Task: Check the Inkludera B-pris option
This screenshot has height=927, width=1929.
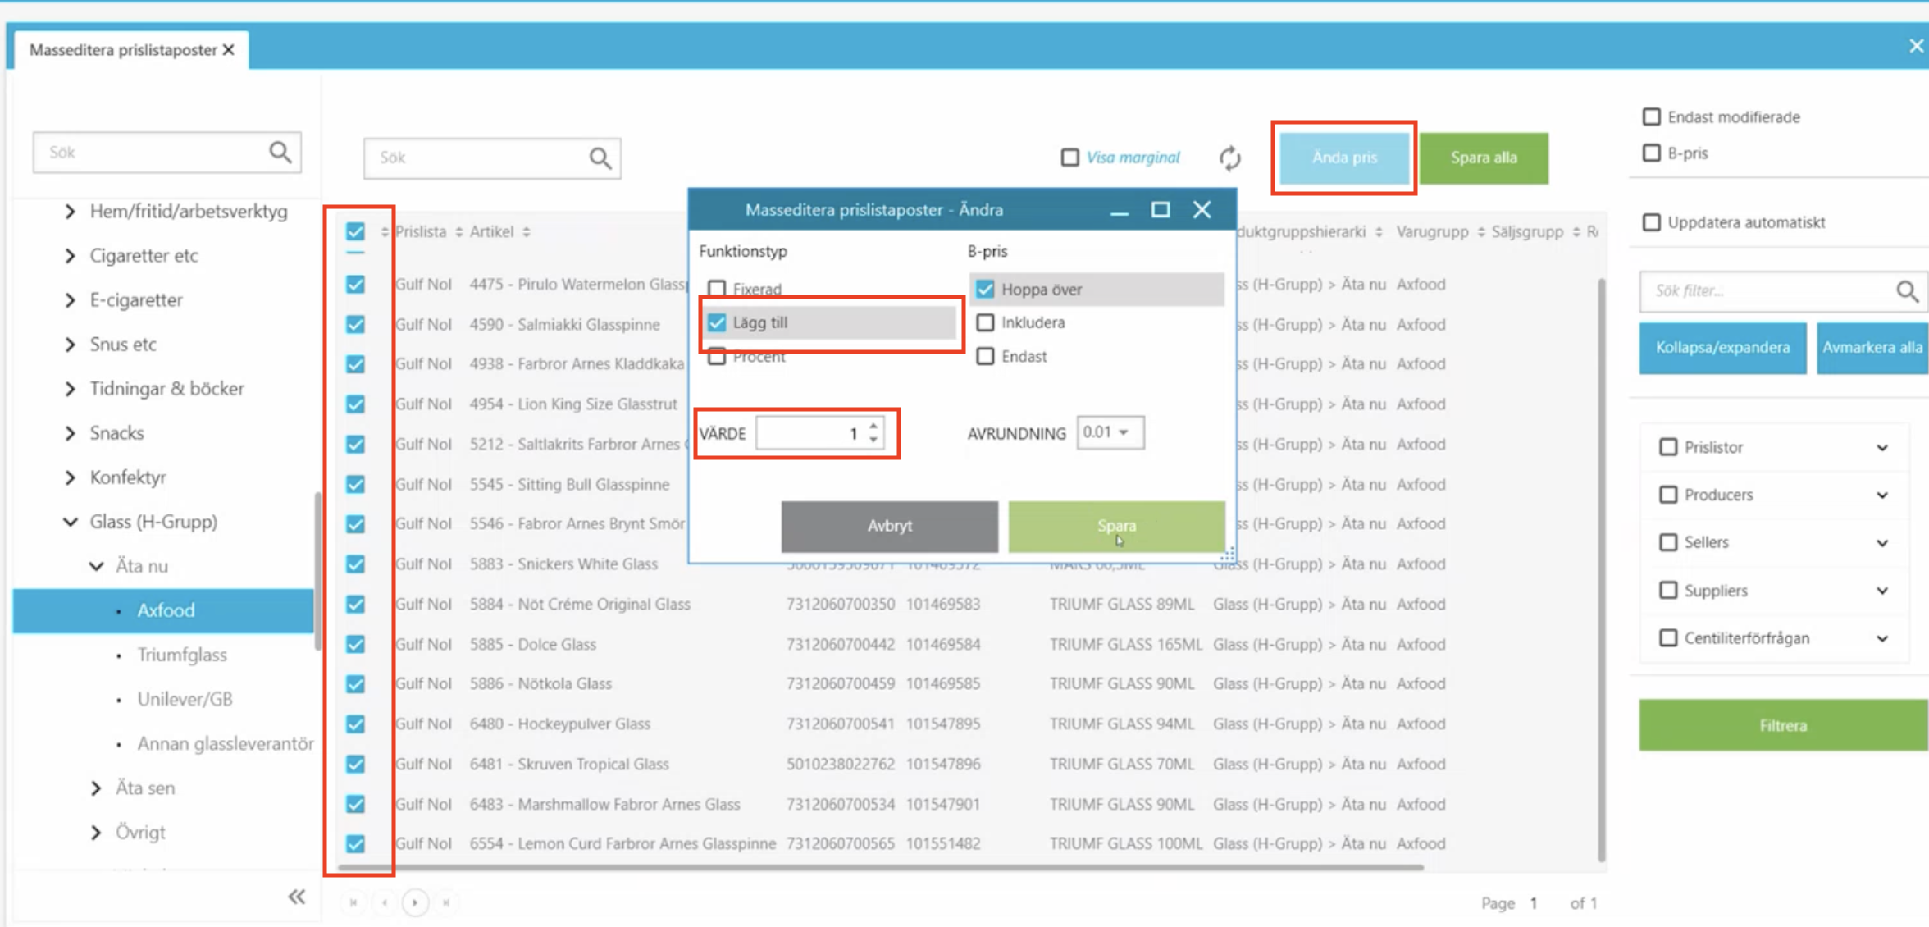Action: coord(985,322)
